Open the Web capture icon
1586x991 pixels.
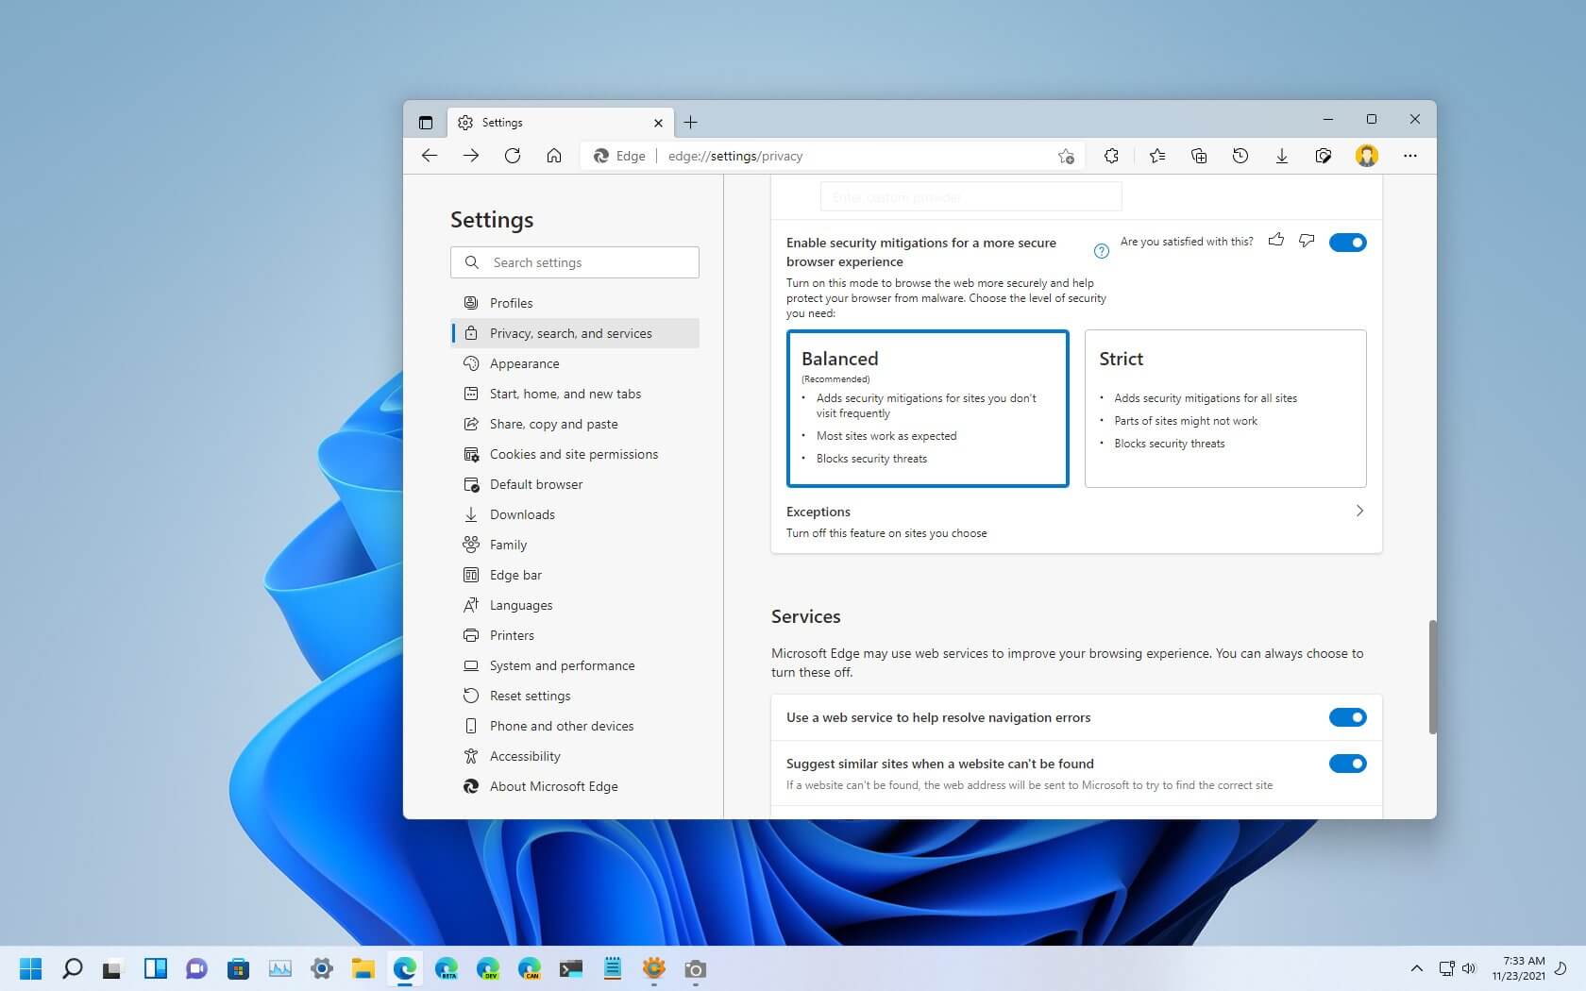pos(1324,156)
